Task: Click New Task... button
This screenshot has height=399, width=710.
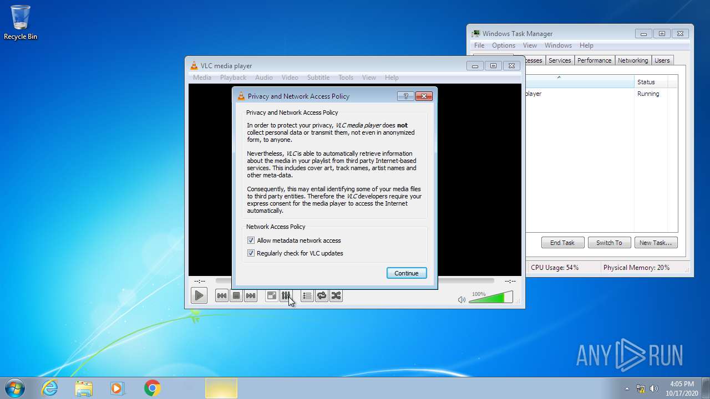Action: pos(656,243)
